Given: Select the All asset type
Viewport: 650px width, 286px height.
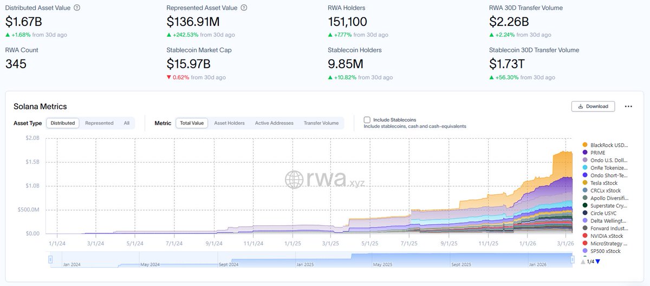Looking at the screenshot, I should point(126,123).
